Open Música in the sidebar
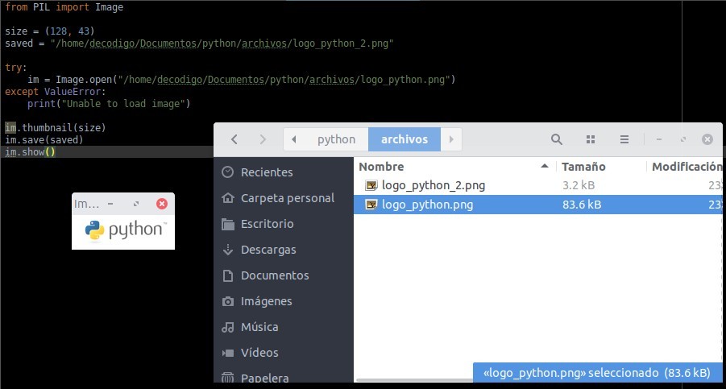 [x=259, y=327]
